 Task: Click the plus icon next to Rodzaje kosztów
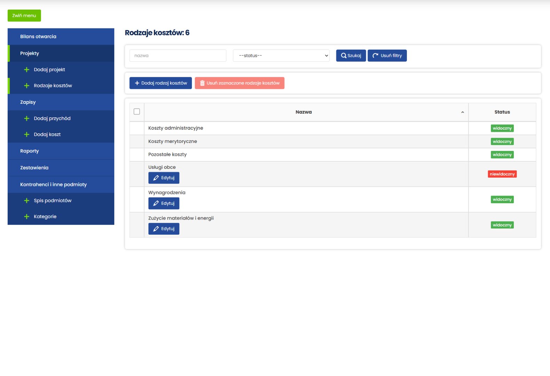coord(26,86)
